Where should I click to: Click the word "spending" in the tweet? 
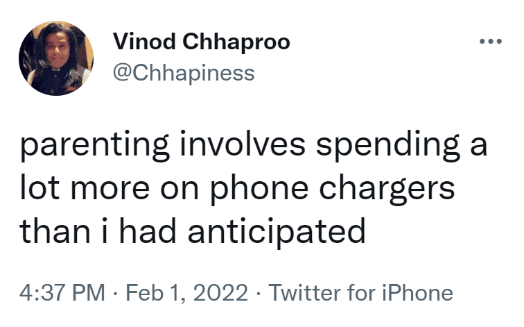[x=387, y=146]
